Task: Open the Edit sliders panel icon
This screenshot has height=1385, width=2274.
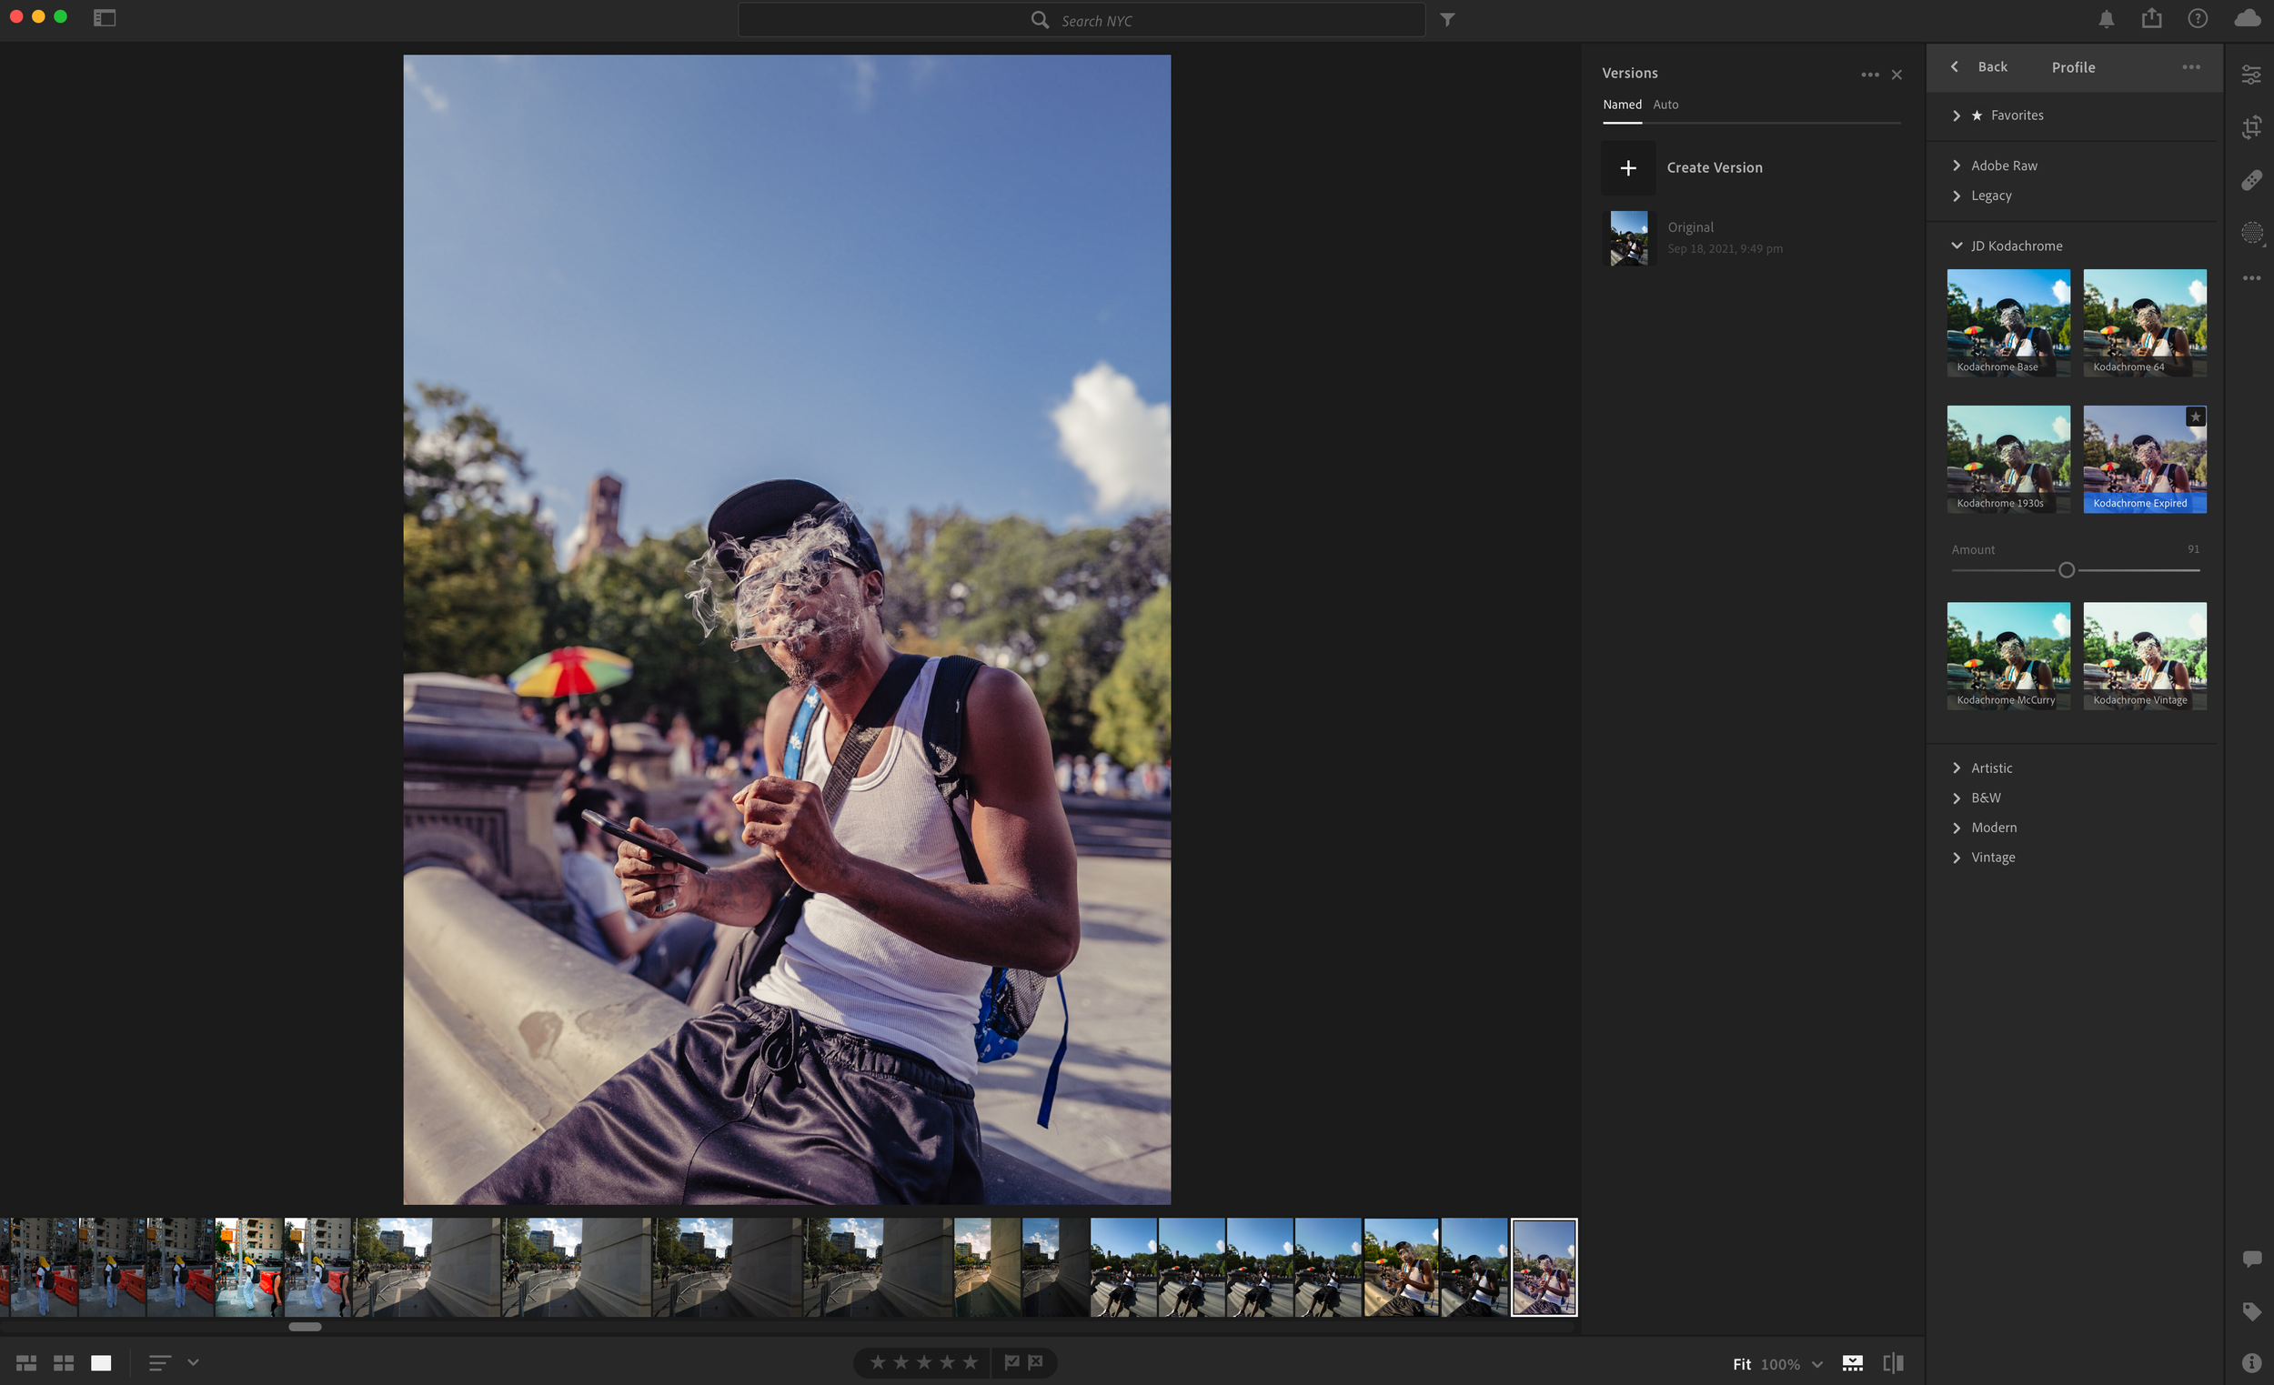Action: (x=2251, y=75)
